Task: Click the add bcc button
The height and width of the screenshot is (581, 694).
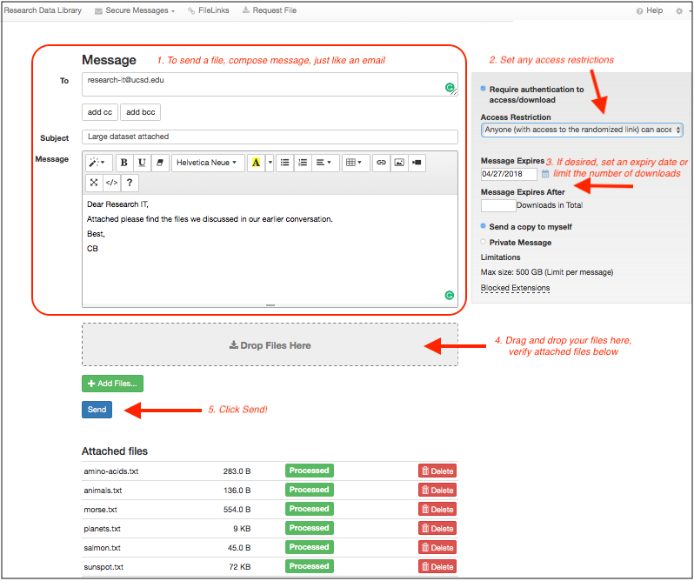Action: 140,112
